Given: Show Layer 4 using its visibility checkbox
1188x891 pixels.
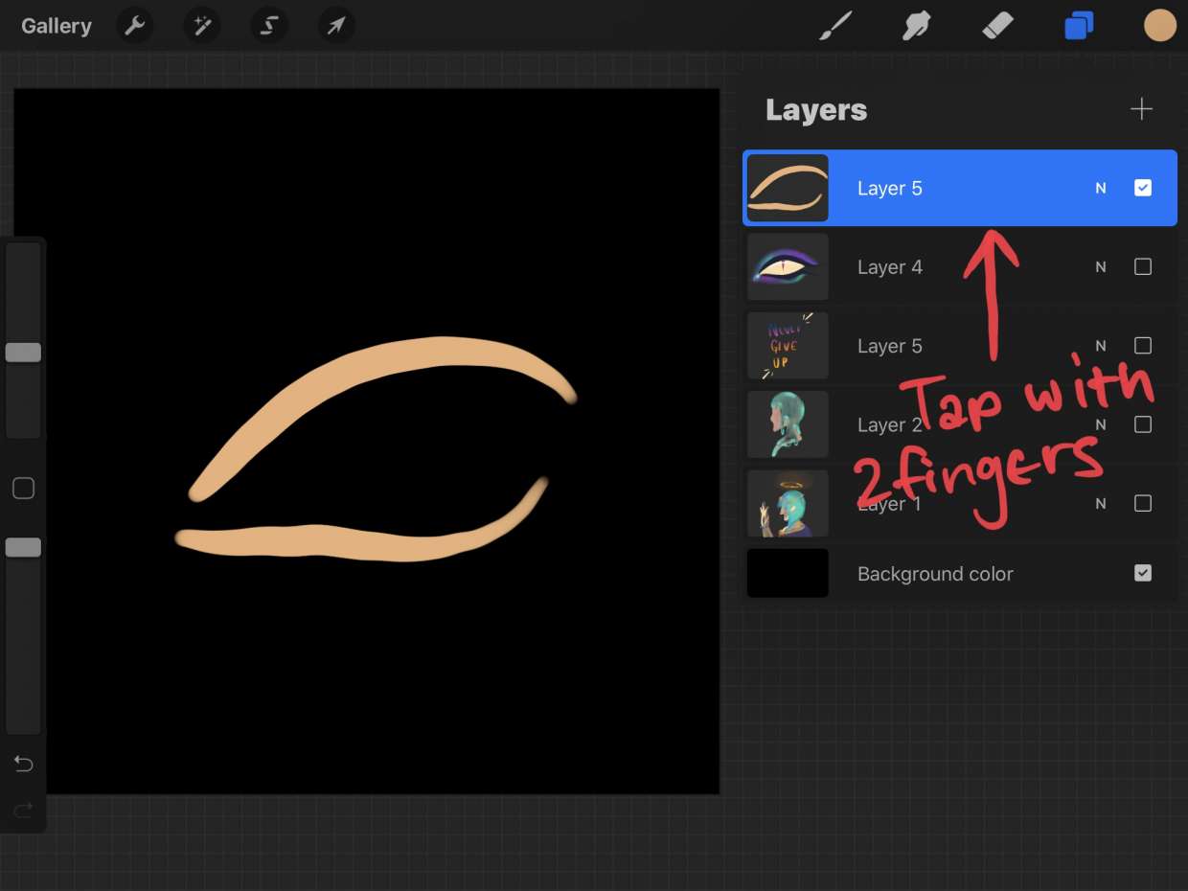Looking at the screenshot, I should 1142,267.
